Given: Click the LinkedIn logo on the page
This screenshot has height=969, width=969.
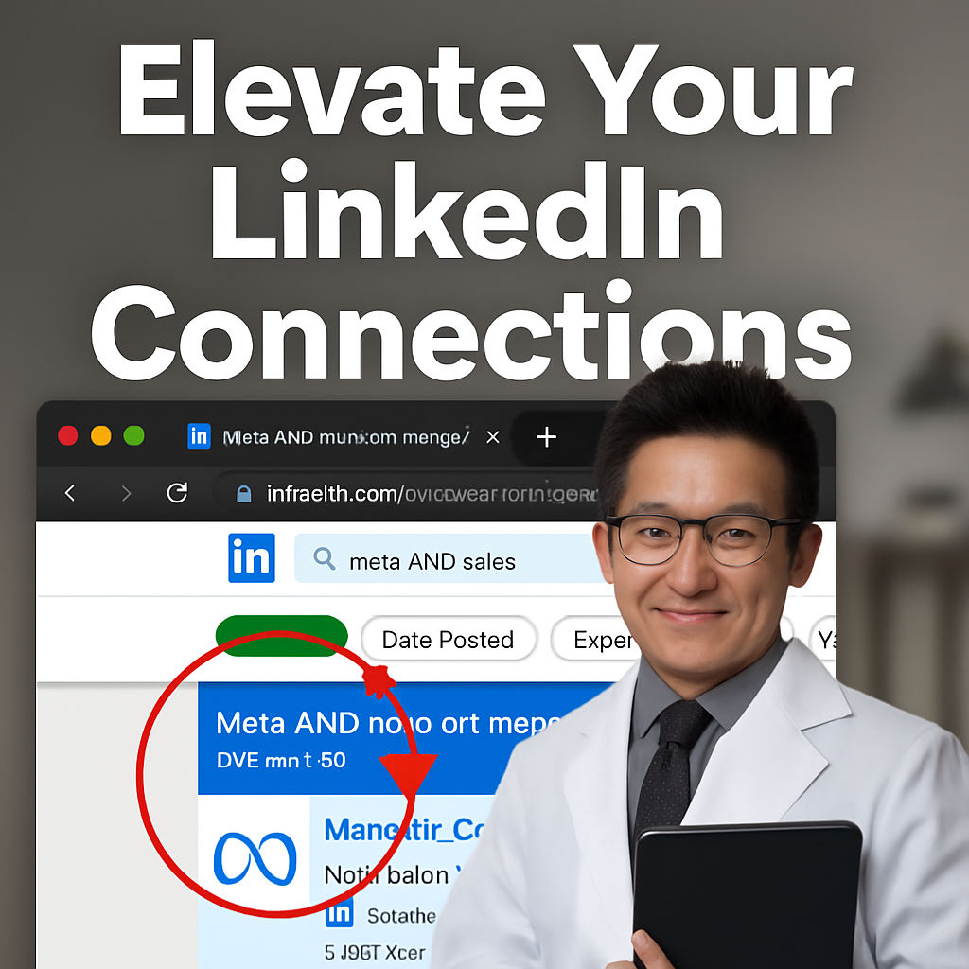Looking at the screenshot, I should (x=252, y=558).
